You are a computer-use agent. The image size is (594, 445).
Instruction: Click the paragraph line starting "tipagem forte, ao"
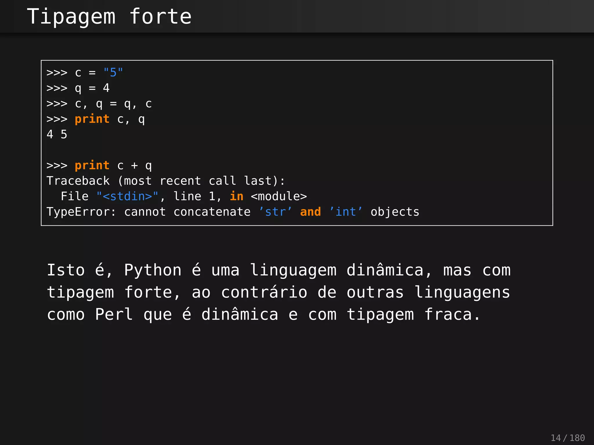pyautogui.click(x=278, y=293)
